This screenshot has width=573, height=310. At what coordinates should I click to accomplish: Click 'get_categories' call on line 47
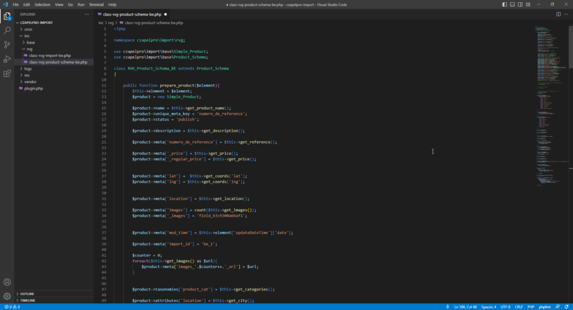(252, 289)
